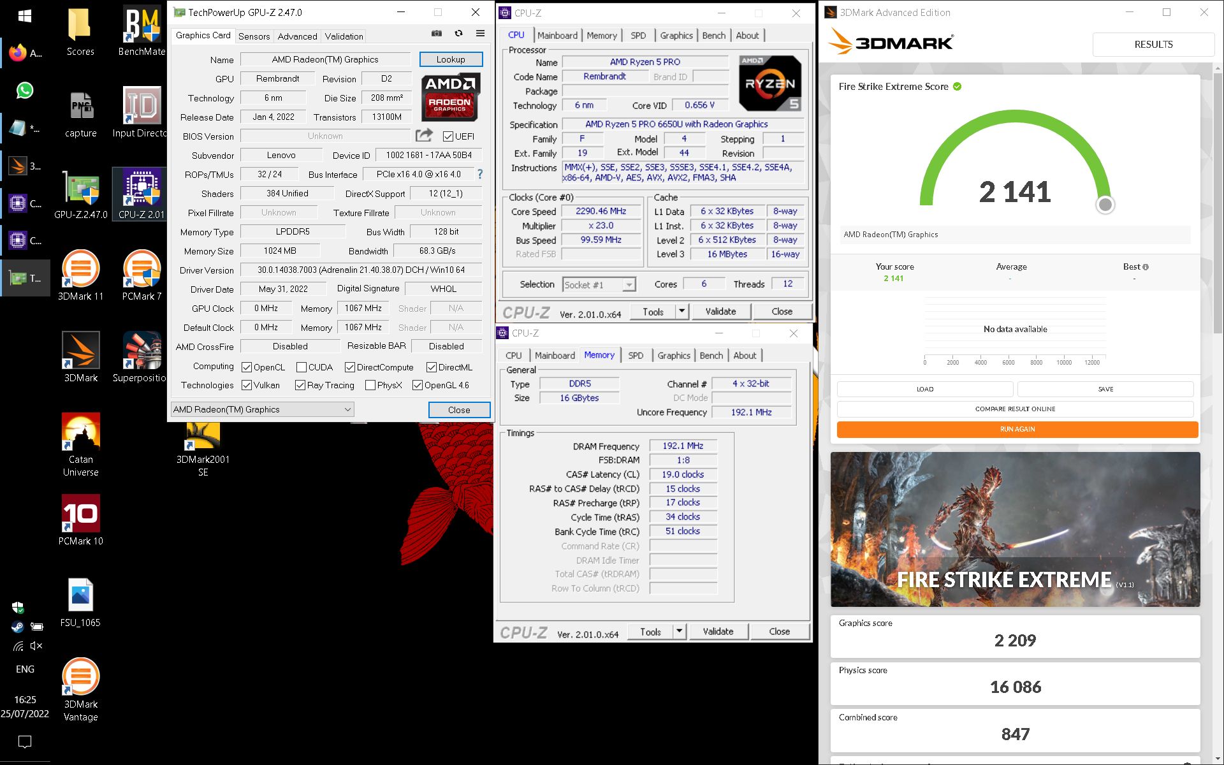The height and width of the screenshot is (765, 1224).
Task: Click 3DMark scrollbar down arrow
Action: (1218, 758)
